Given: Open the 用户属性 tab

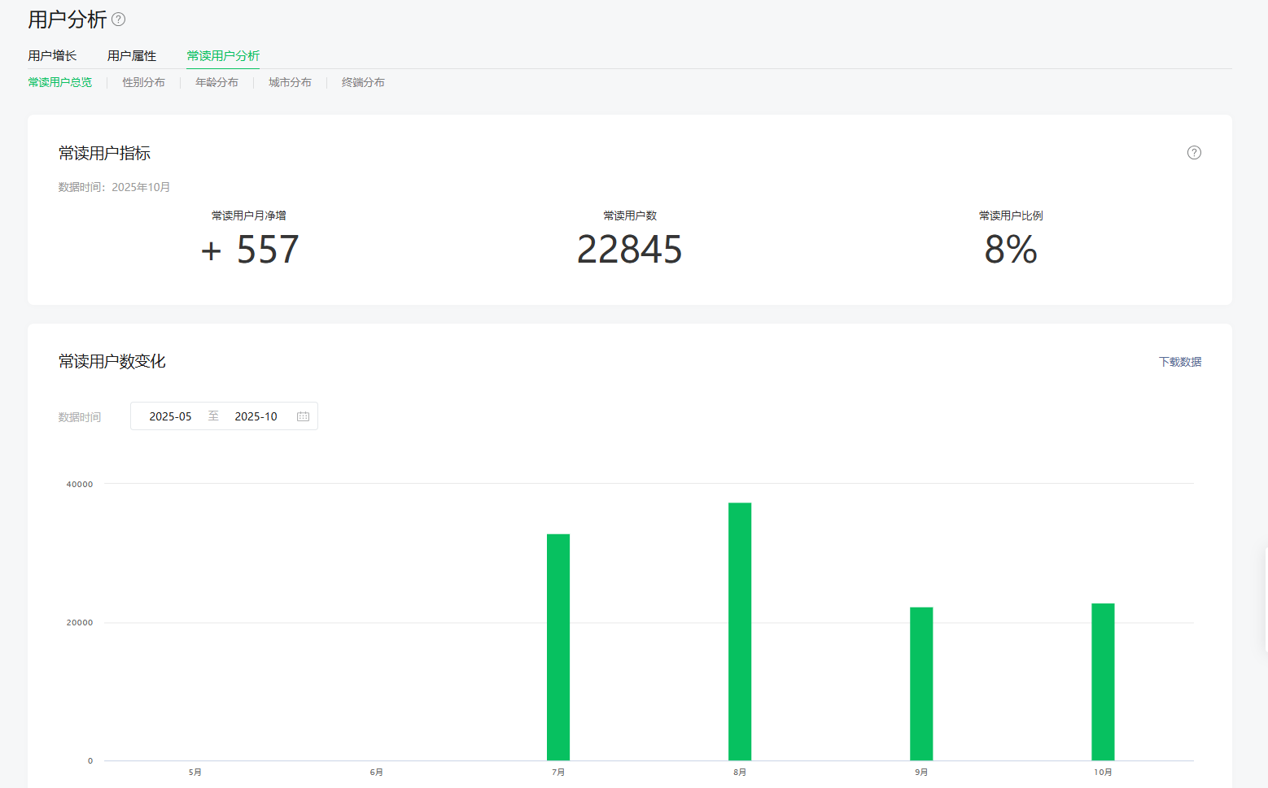Looking at the screenshot, I should click(x=132, y=56).
